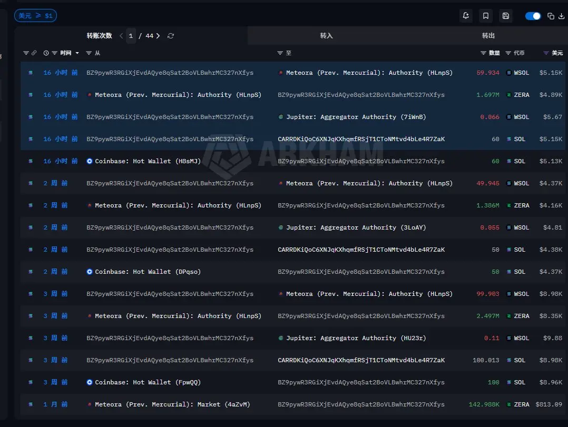Viewport: 568px width, 427px height.
Task: Open the Solana icon for the Coinbase DPqso row
Action: [x=31, y=271]
